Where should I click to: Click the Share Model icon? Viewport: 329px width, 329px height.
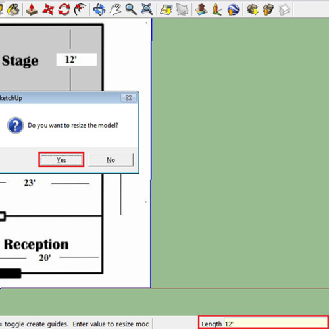[x=268, y=9]
